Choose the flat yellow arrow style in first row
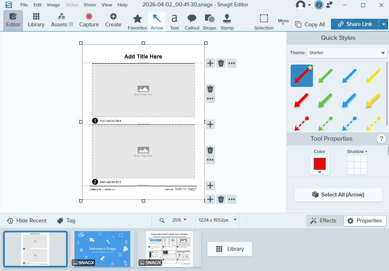 373,76
